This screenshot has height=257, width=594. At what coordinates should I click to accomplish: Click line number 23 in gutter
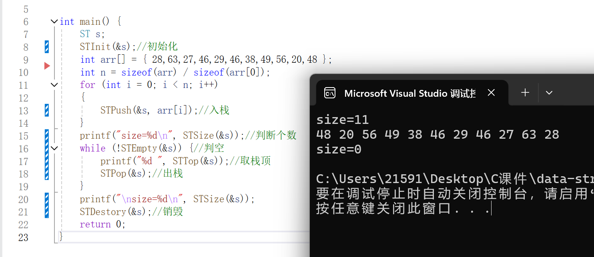(x=23, y=237)
